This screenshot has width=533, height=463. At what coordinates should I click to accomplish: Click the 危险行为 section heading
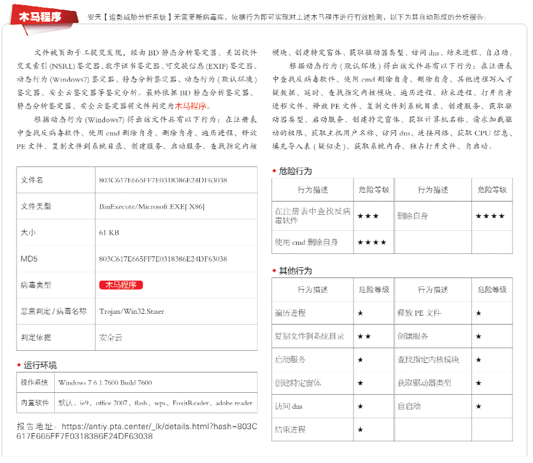click(295, 171)
